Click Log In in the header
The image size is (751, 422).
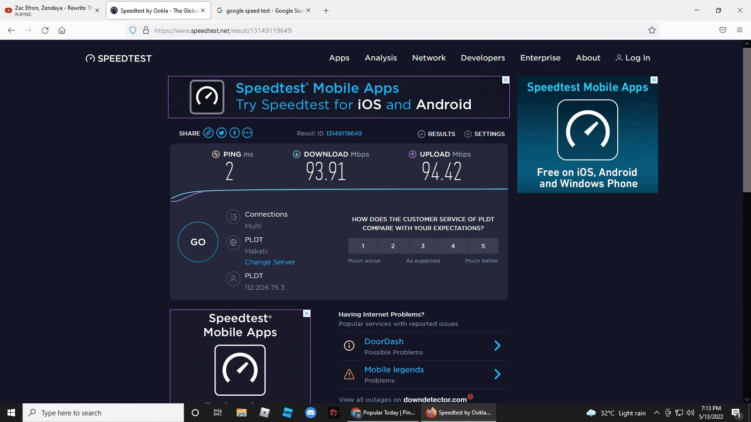point(633,58)
